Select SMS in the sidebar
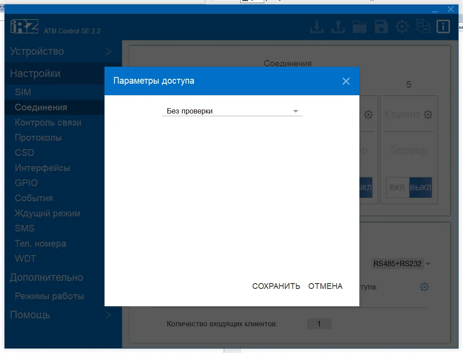This screenshot has width=463, height=353. (25, 228)
